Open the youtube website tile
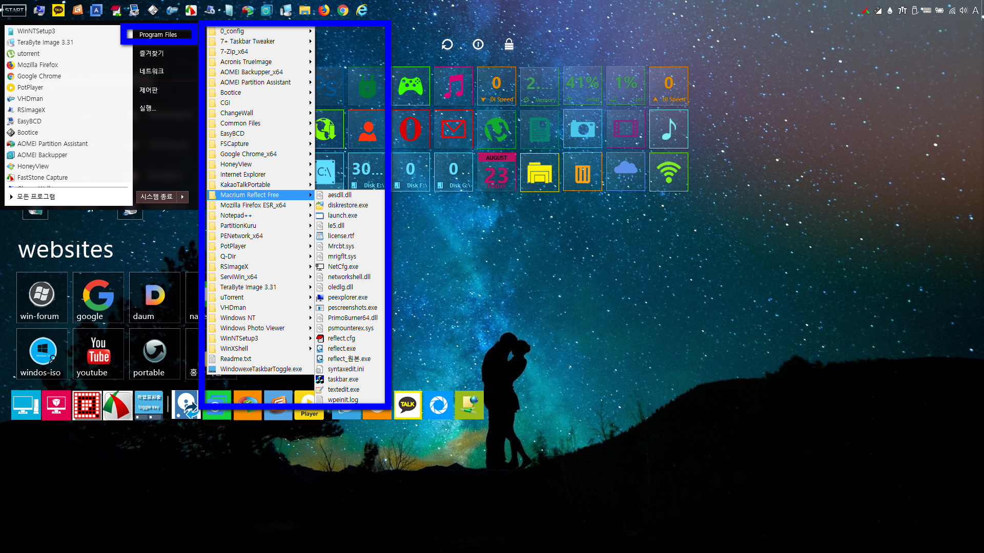Screen dimensions: 984x553 coord(98,354)
